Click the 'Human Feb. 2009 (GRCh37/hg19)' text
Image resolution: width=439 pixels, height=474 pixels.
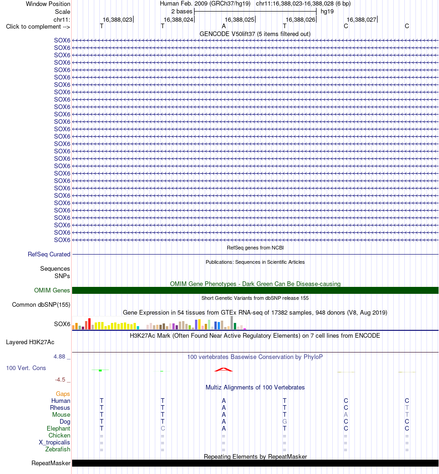click(x=205, y=4)
